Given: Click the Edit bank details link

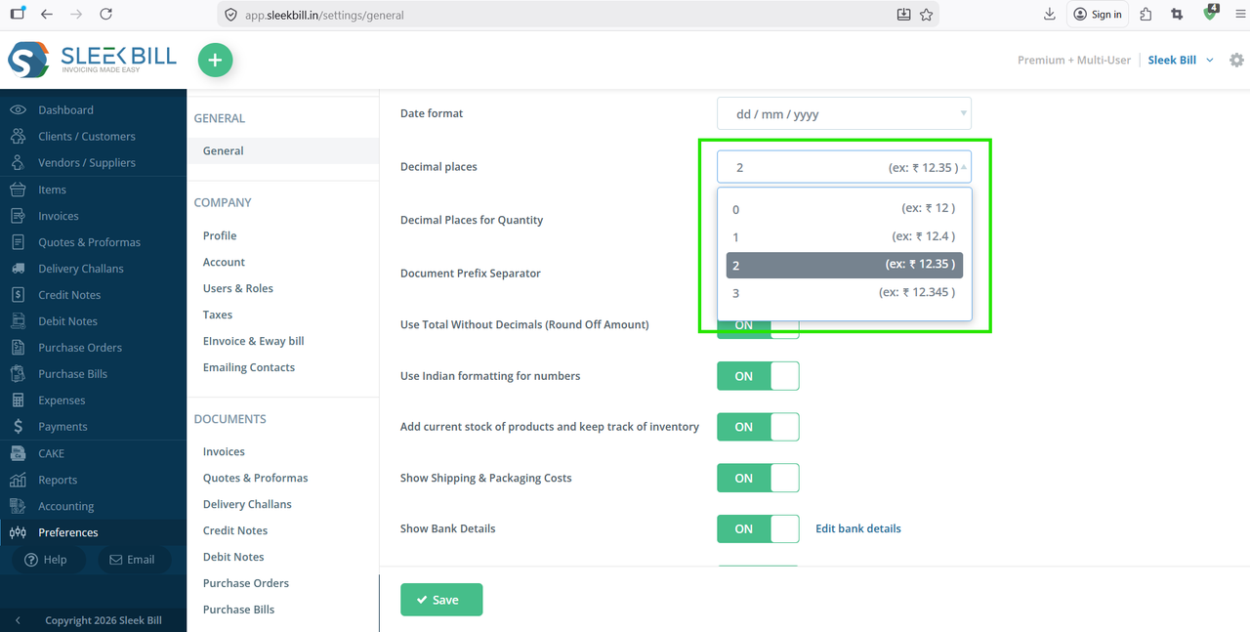Looking at the screenshot, I should (x=858, y=528).
